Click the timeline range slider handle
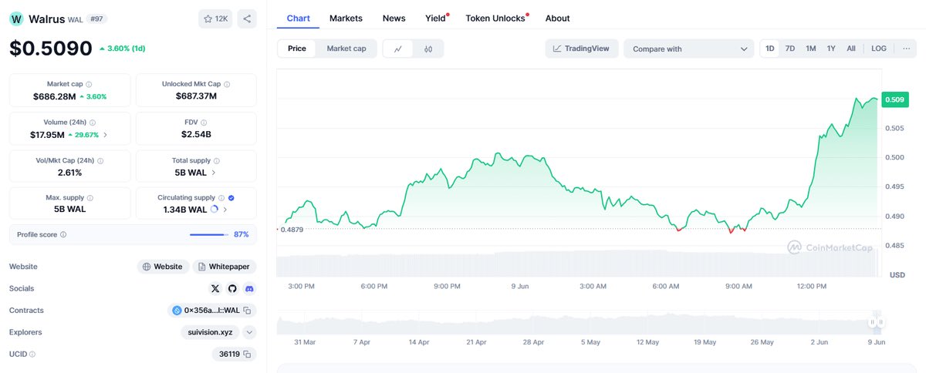Image resolution: width=926 pixels, height=373 pixels. [x=875, y=322]
